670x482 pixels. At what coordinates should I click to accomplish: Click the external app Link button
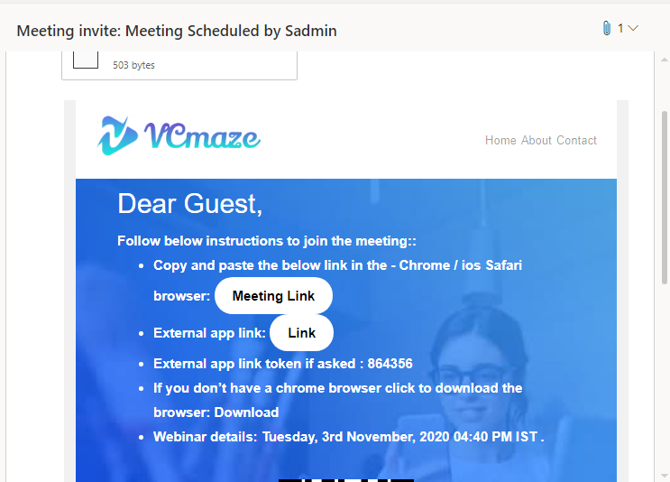302,333
